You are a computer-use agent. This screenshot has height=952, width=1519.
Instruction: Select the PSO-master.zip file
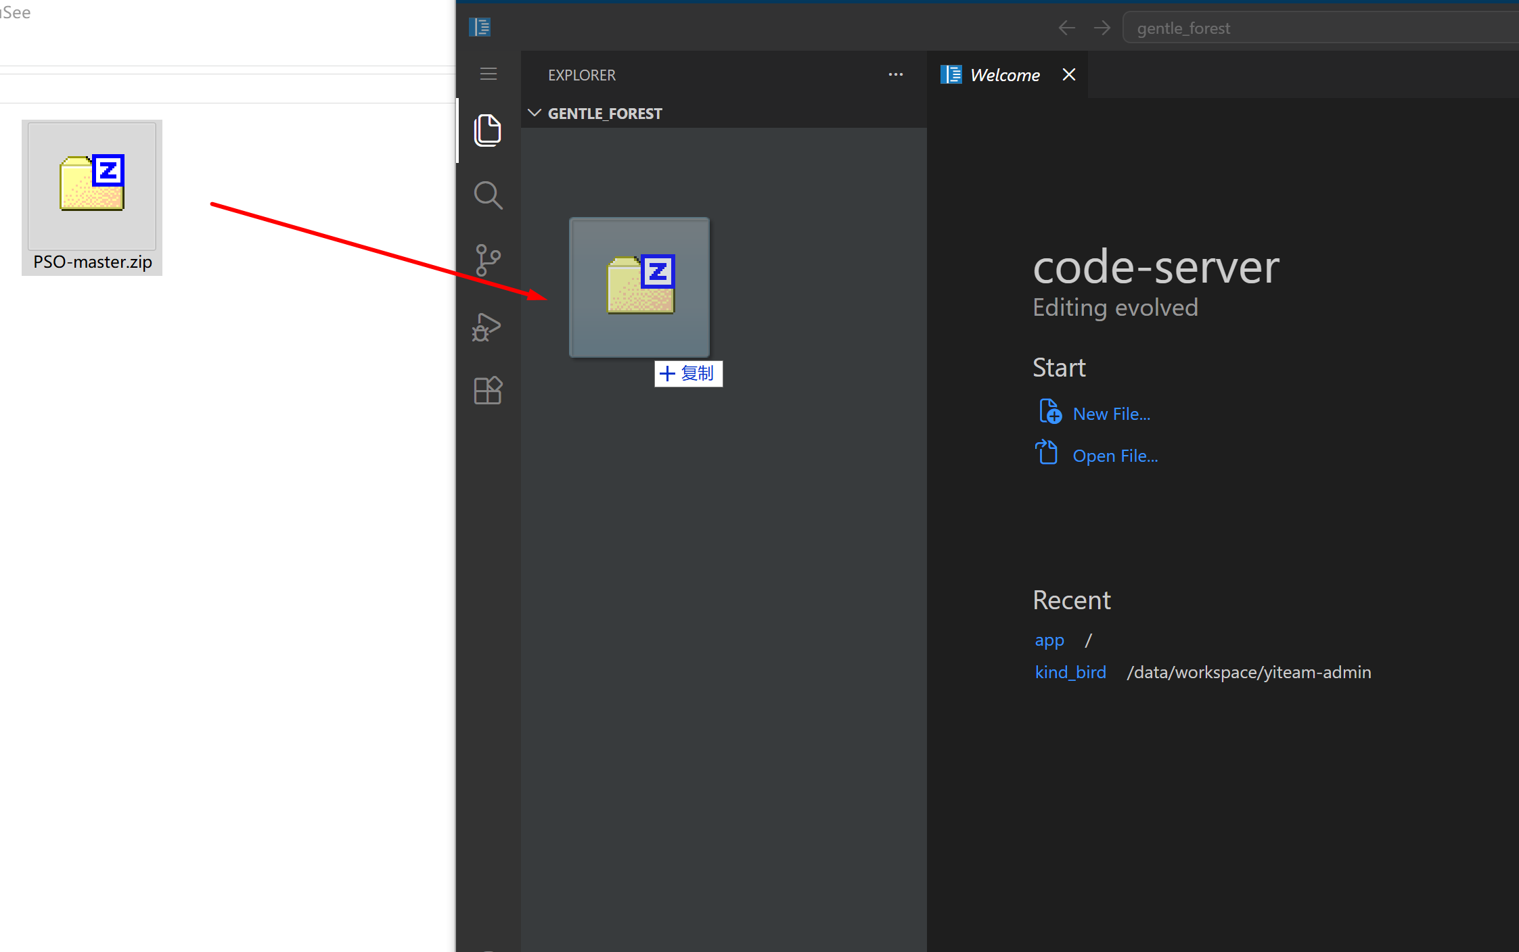point(92,197)
